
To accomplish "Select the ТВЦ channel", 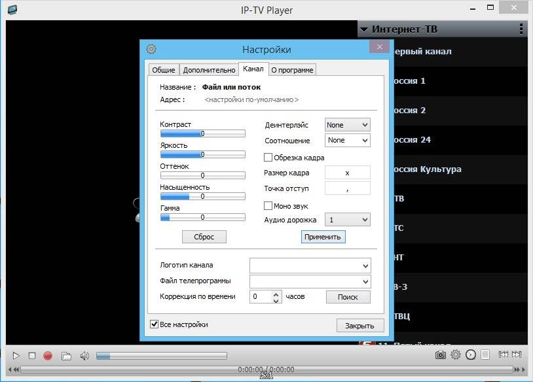I will [460, 317].
